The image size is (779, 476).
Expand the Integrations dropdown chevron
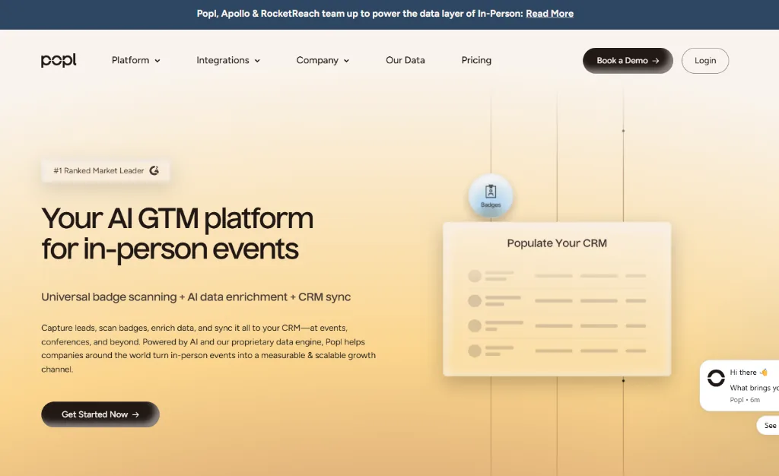click(x=257, y=61)
